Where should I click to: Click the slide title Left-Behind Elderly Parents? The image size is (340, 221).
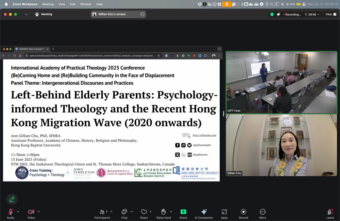pos(114,109)
